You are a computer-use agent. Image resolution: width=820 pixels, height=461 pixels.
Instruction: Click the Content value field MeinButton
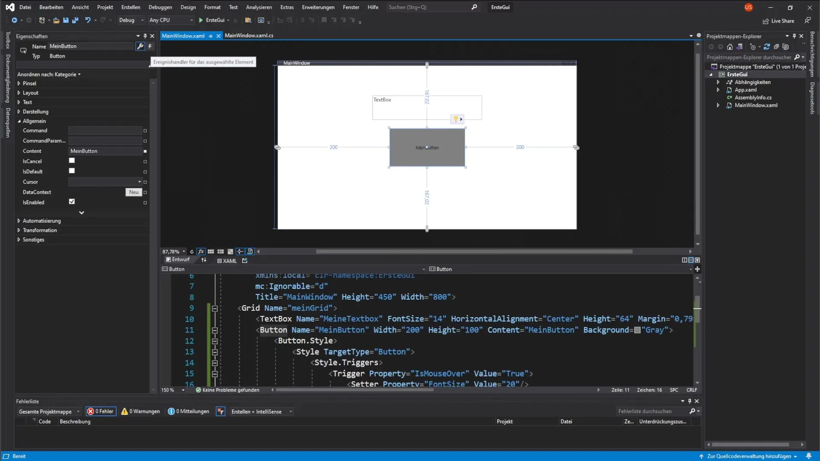pos(105,151)
